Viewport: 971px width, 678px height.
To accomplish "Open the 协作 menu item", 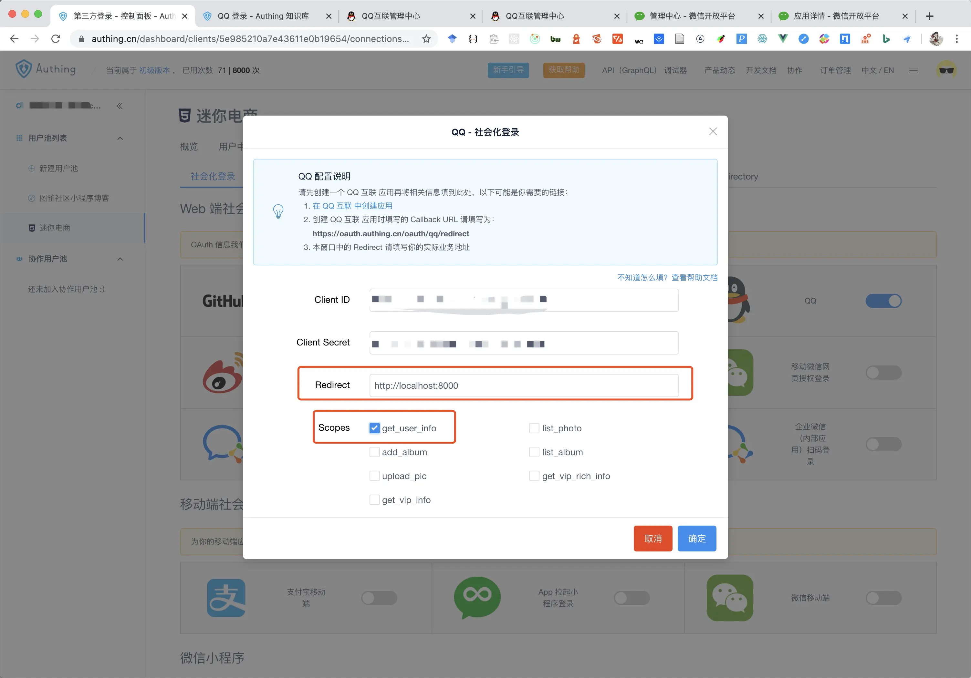I will 794,70.
